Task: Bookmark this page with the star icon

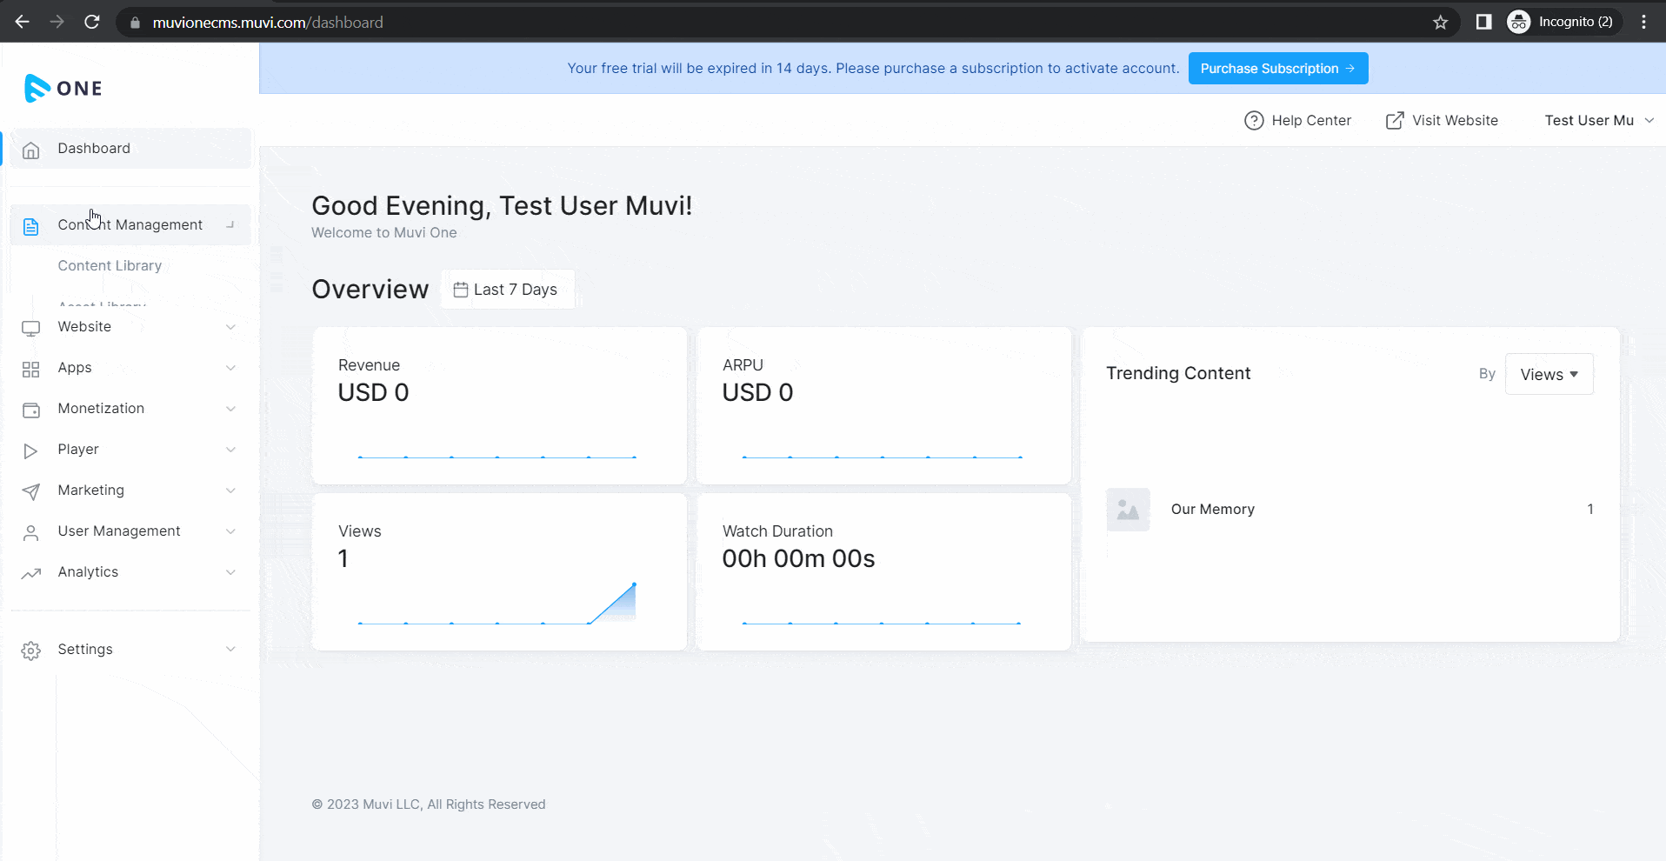Action: point(1441,22)
